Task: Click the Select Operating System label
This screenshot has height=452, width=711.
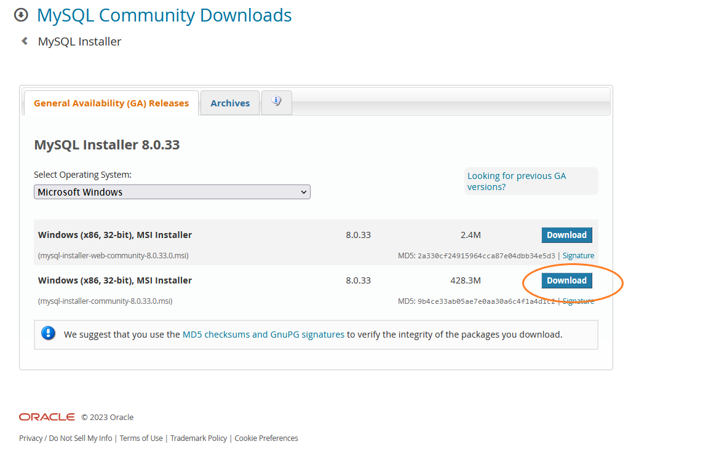Action: (x=82, y=175)
